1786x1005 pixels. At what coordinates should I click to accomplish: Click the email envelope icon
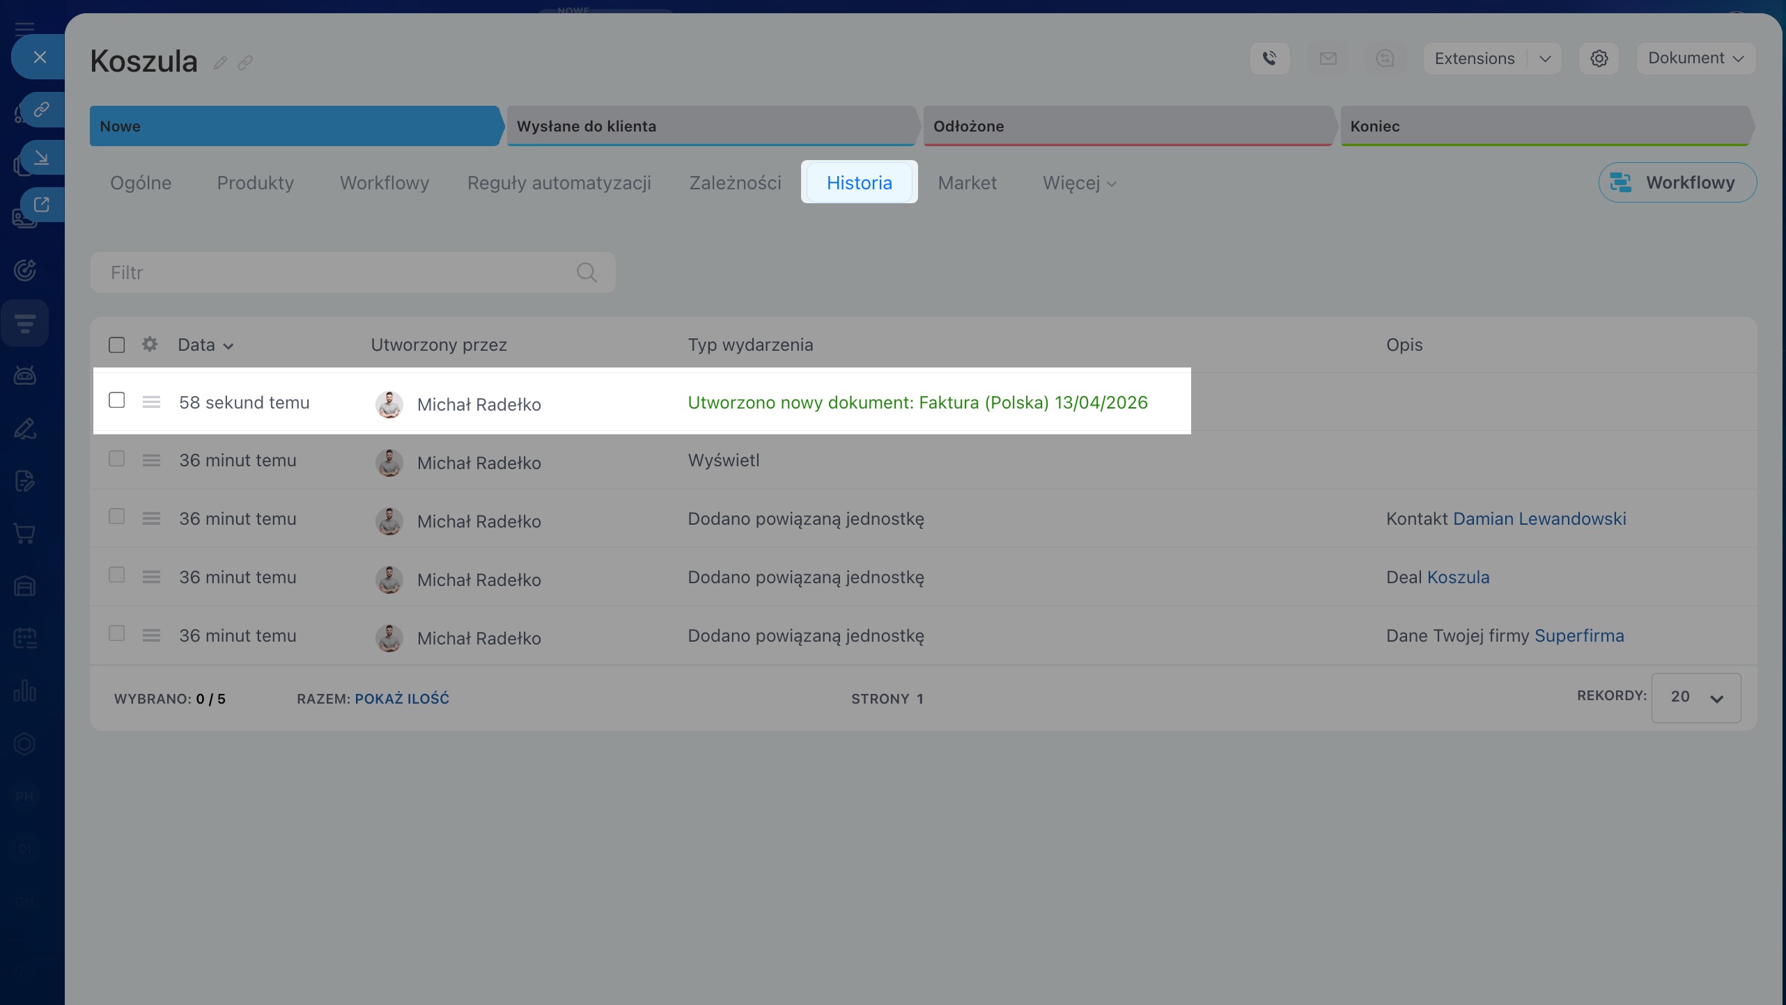click(1328, 58)
